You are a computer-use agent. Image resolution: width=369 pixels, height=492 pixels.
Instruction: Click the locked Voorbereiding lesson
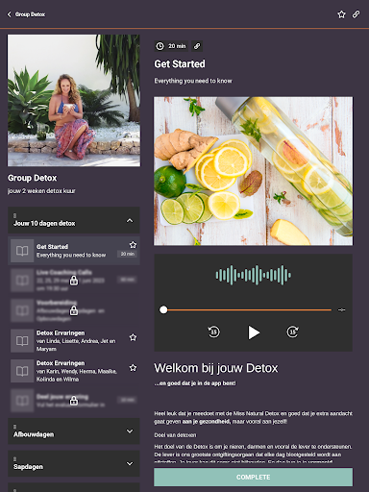pyautogui.click(x=74, y=310)
